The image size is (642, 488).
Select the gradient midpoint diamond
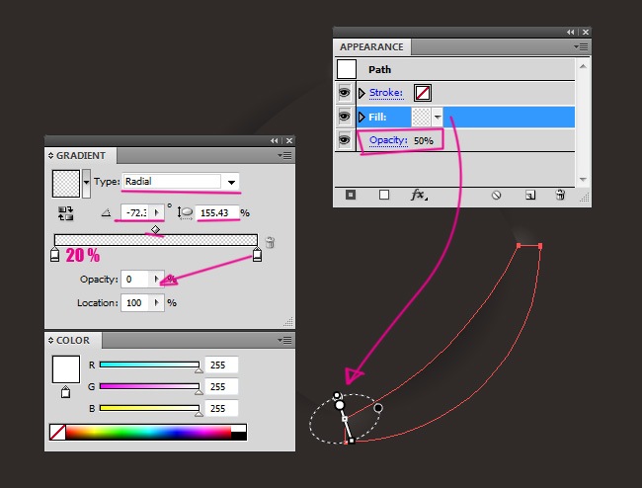point(155,229)
